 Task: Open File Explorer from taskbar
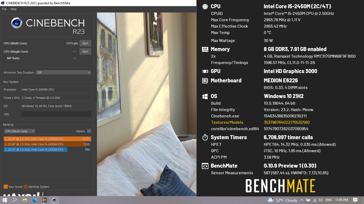coord(25,200)
